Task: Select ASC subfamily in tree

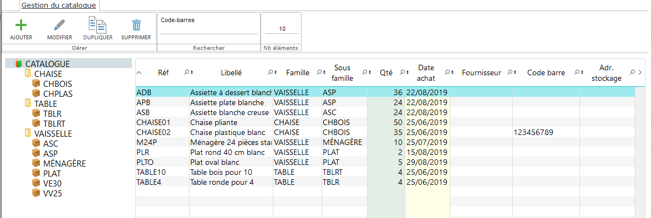Action: click(51, 144)
